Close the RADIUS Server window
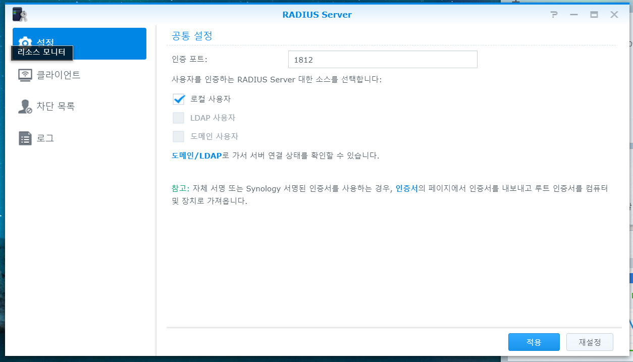This screenshot has width=633, height=362. pyautogui.click(x=614, y=15)
